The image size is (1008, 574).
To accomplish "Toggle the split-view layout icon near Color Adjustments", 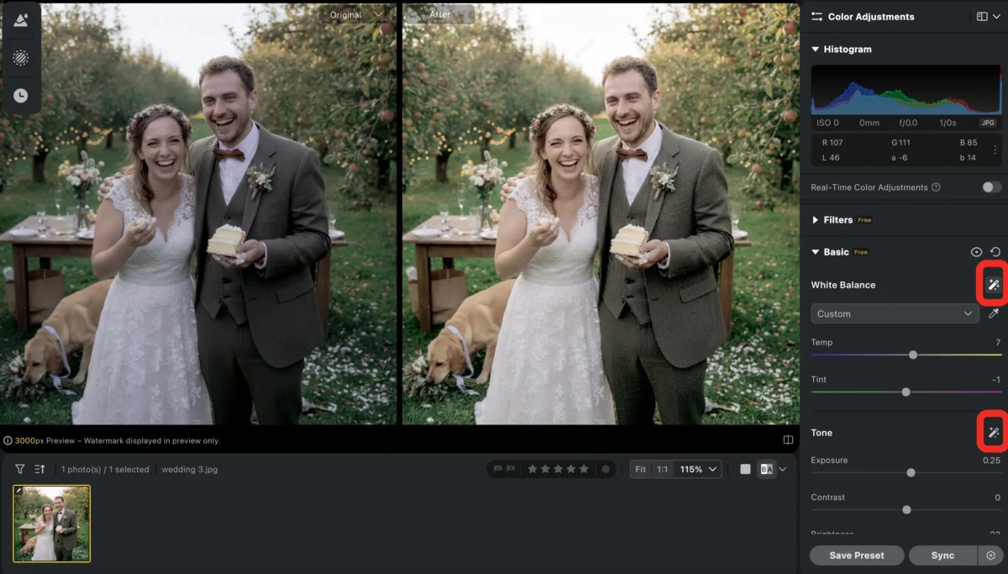I will [x=983, y=16].
